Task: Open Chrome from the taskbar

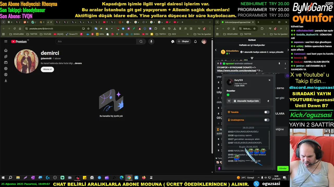Action: (x=129, y=178)
